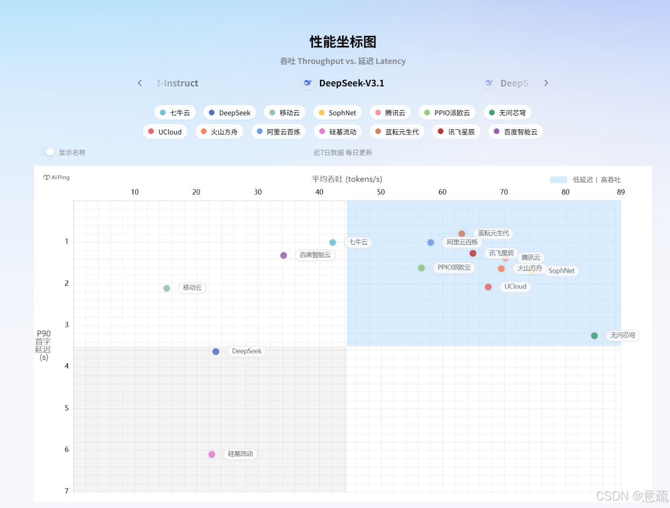Viewport: 670px width, 508px height.
Task: Click the DeepSeek chart label
Action: click(x=247, y=351)
